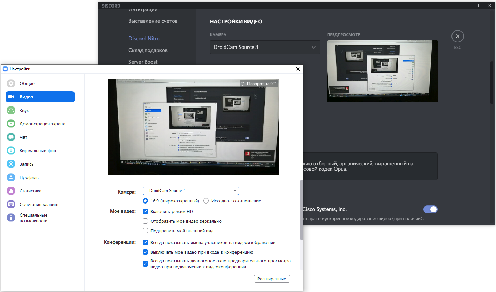
Task: Click the rotate icon on the video preview
Action: [243, 84]
